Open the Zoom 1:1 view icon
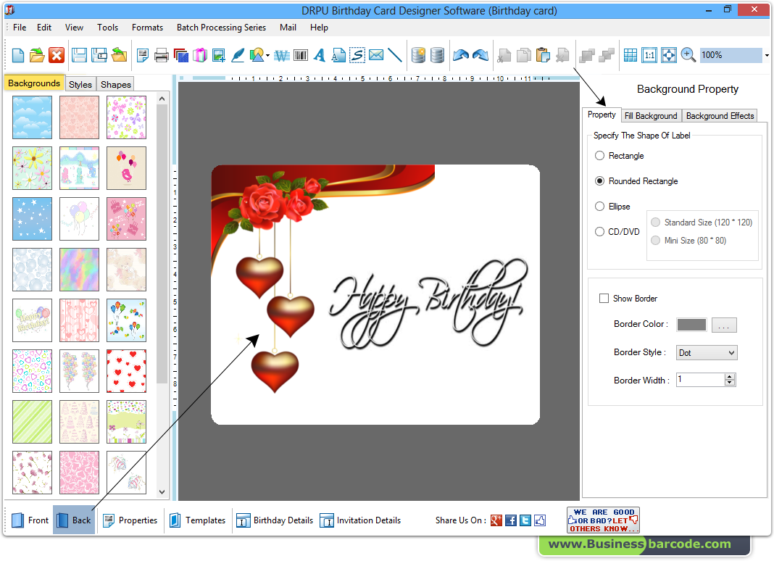This screenshot has width=774, height=561. click(649, 55)
